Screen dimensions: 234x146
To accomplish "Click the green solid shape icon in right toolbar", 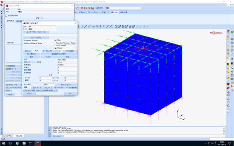I will [x=232, y=32].
